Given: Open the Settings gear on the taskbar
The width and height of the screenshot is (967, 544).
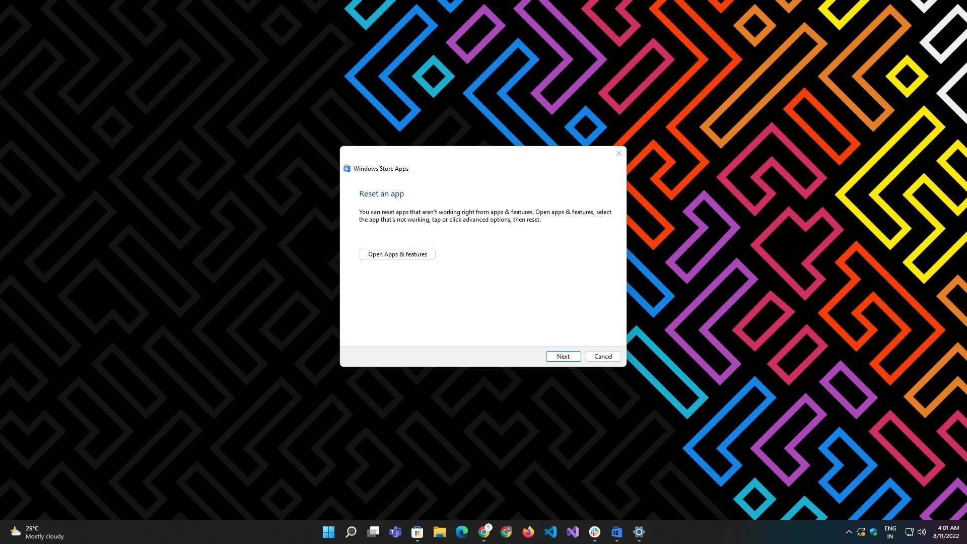Looking at the screenshot, I should click(x=639, y=531).
